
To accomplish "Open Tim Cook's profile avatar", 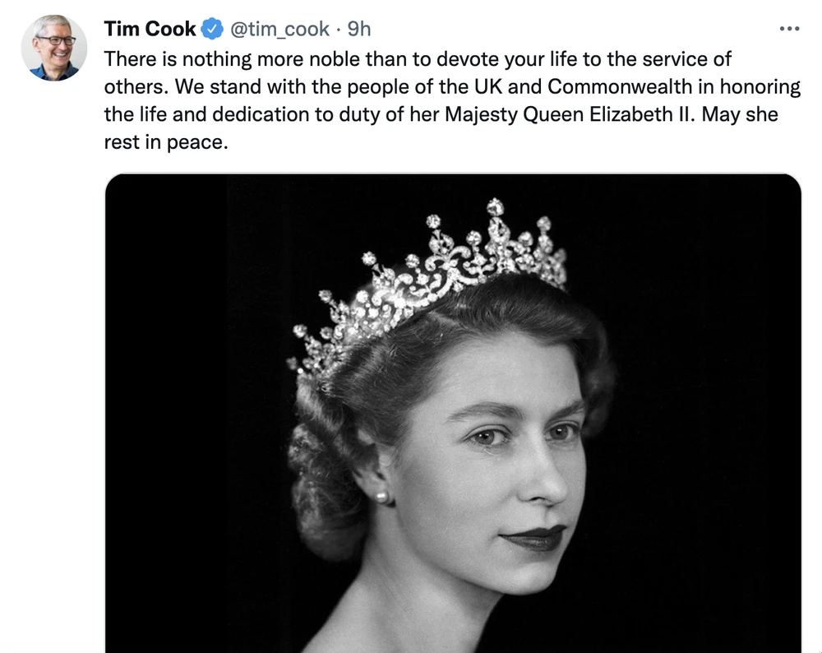I will pos(54,48).
